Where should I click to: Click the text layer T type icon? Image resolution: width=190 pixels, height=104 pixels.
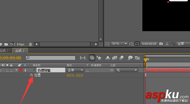tap(34, 70)
